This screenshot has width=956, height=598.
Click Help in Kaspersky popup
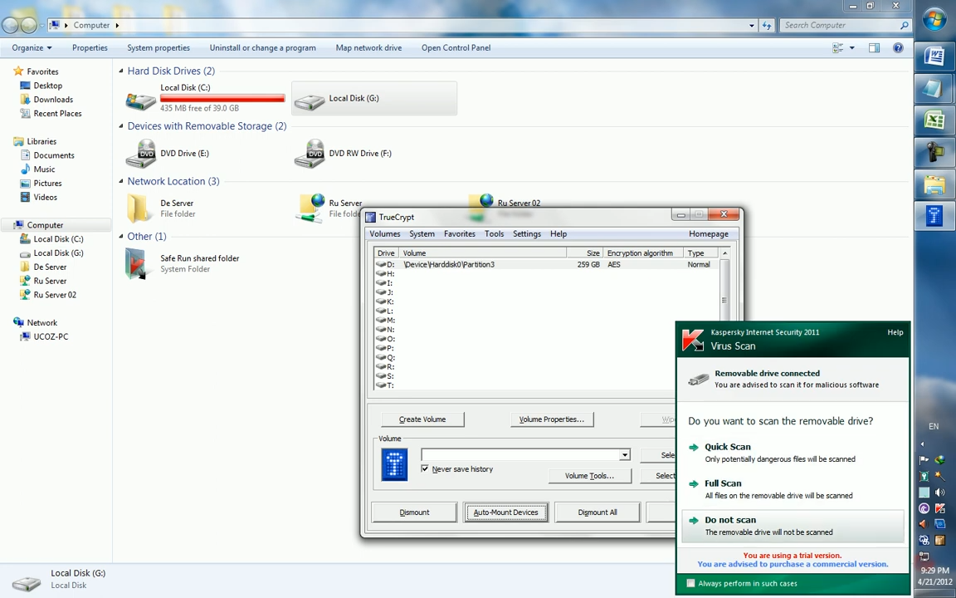(x=895, y=332)
